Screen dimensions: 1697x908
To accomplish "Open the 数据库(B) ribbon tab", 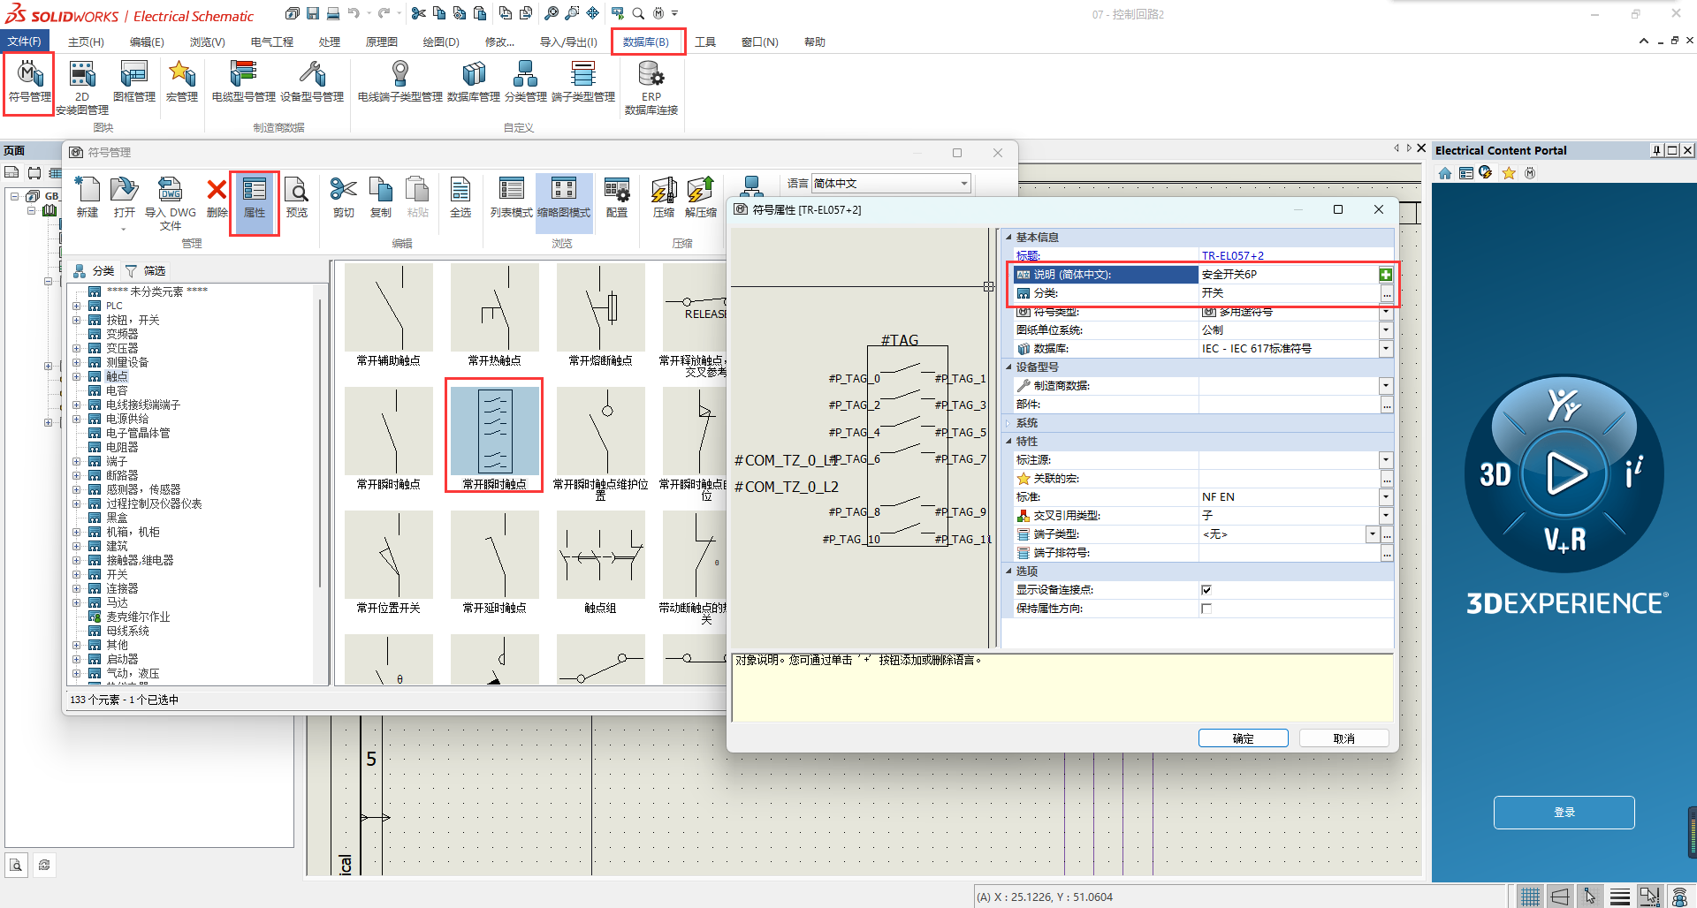I will click(x=646, y=42).
